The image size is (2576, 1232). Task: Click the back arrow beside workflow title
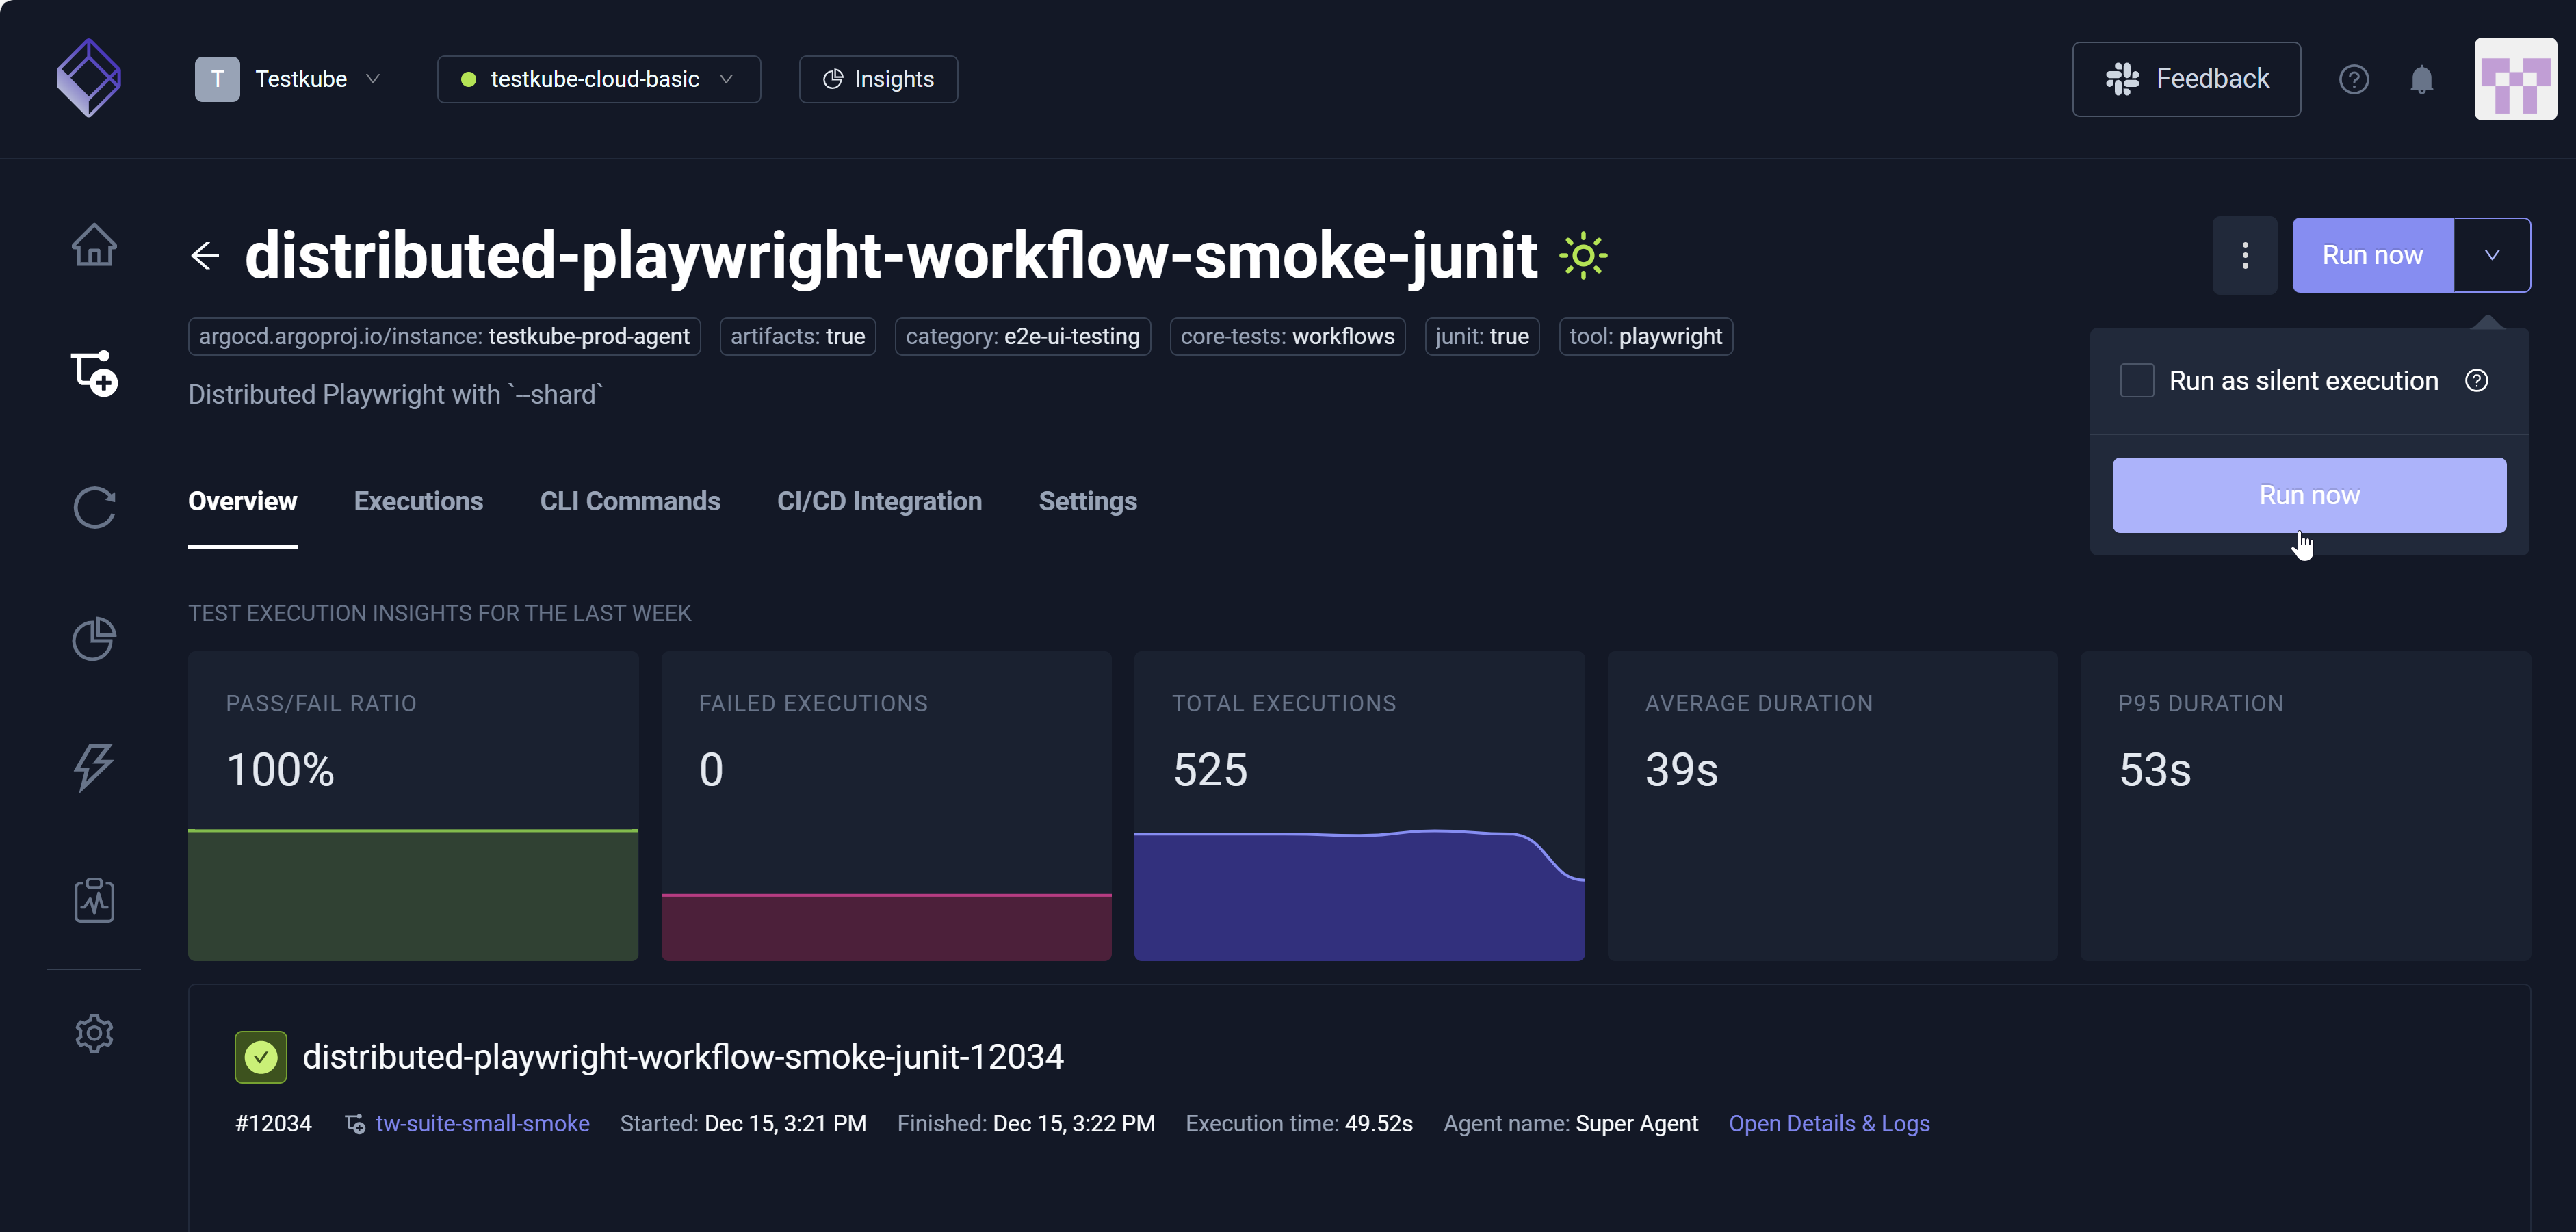[205, 255]
